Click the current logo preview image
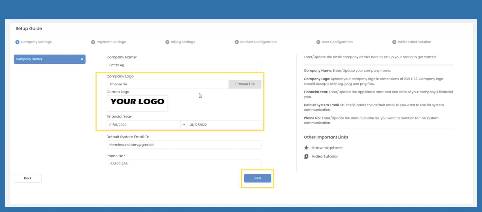 137,103
